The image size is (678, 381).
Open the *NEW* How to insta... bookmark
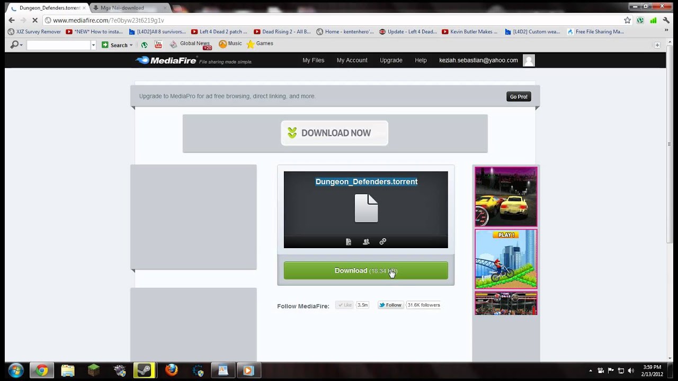point(94,32)
